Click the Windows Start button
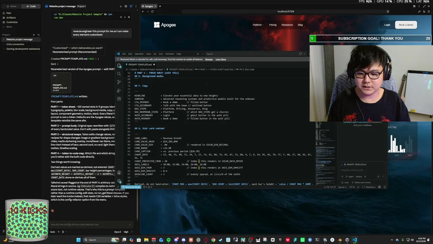433x244 pixels. pos(78,240)
